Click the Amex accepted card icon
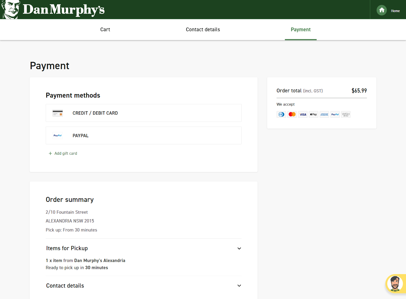 (x=324, y=114)
